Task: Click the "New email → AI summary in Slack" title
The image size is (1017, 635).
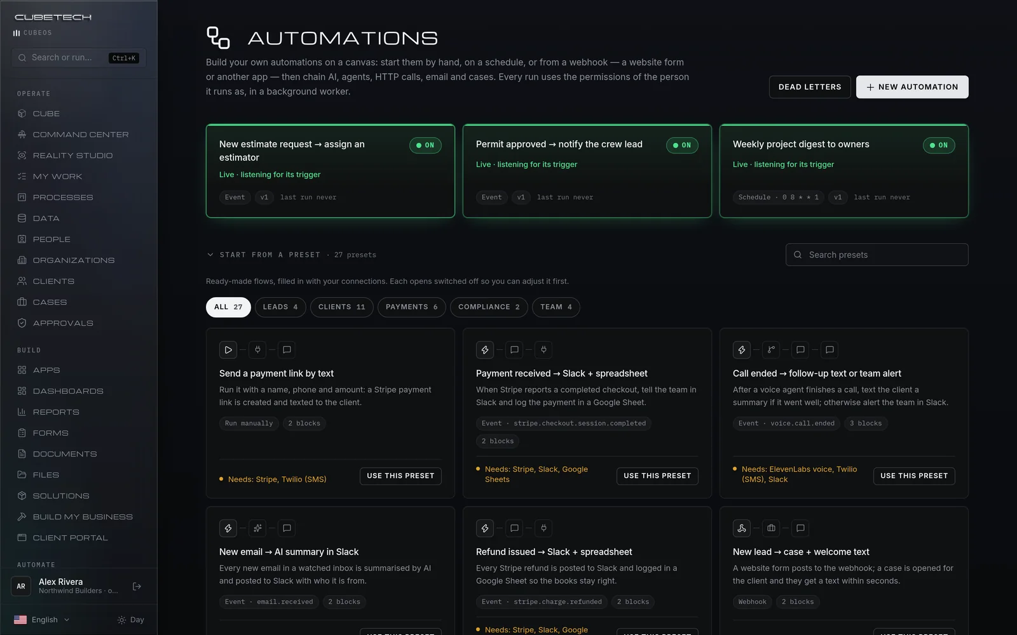Action: tap(289, 552)
